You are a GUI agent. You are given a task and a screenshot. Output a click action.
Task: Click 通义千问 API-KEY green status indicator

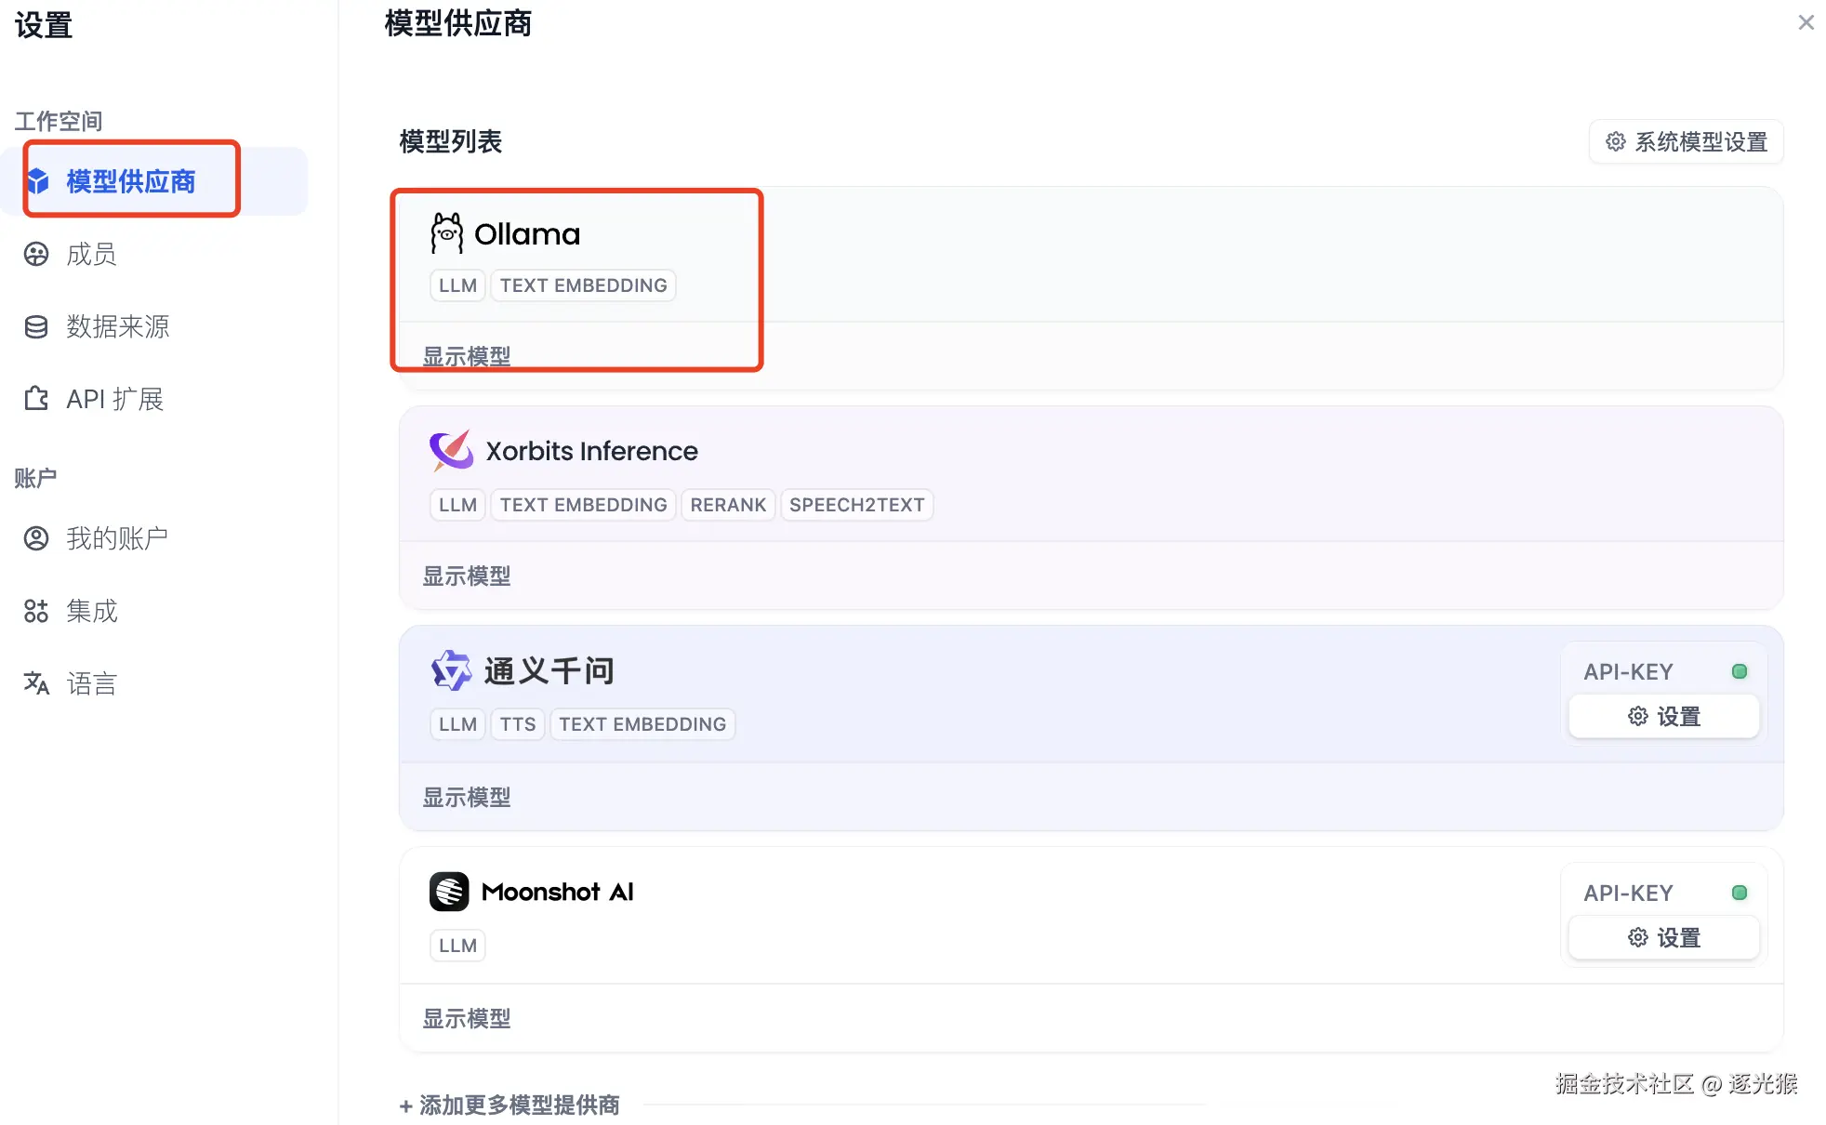pos(1739,671)
